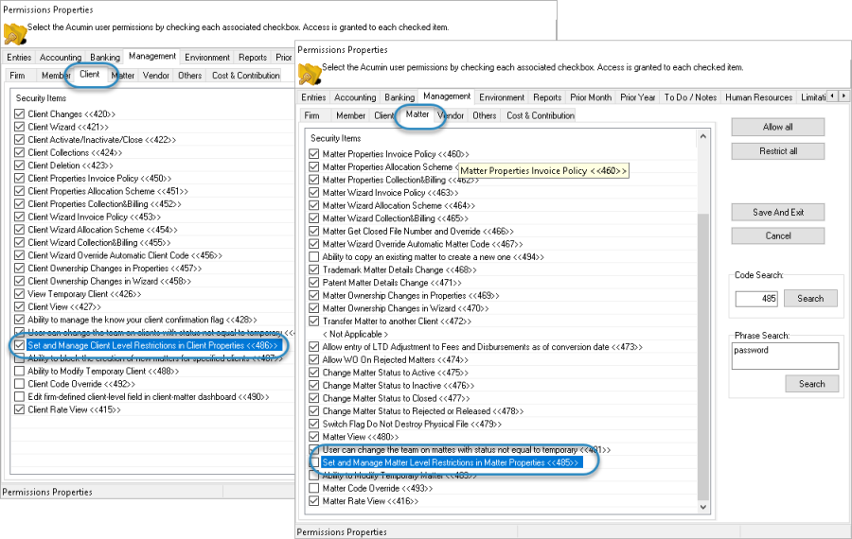Click scroll down arrow of Security Items list

(x=703, y=507)
